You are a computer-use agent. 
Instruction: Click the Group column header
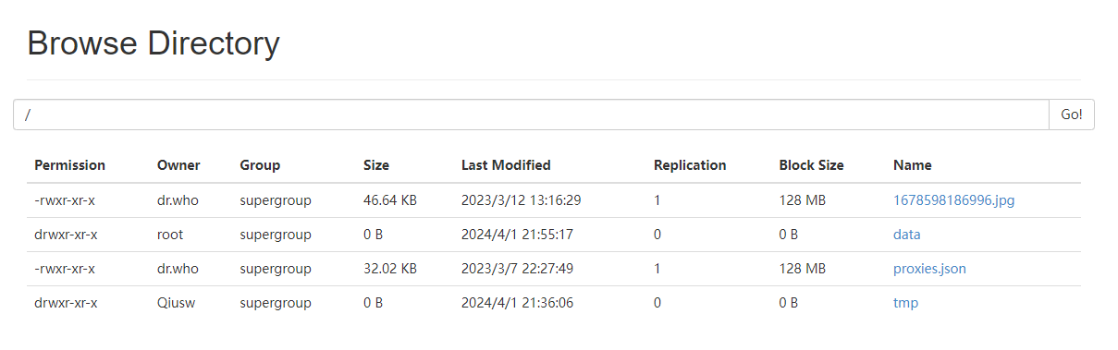260,165
